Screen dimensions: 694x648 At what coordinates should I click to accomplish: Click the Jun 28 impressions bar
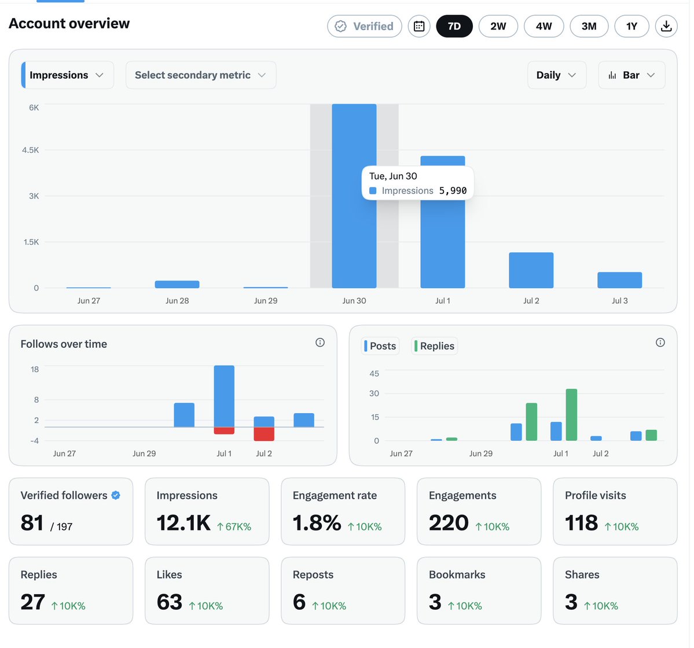click(x=177, y=285)
